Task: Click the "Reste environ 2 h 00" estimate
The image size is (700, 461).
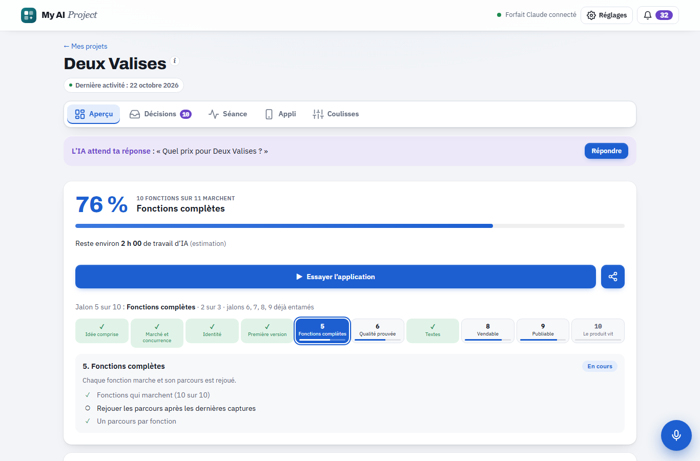Action: [151, 243]
